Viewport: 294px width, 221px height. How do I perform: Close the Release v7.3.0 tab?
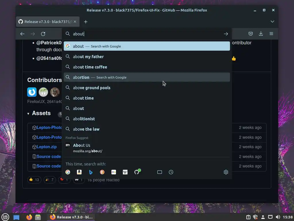pos(75,22)
